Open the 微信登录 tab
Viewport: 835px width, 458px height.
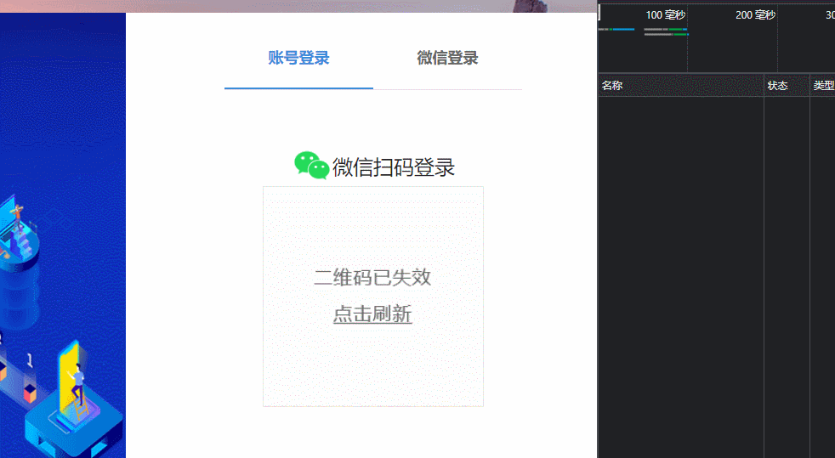tap(447, 58)
